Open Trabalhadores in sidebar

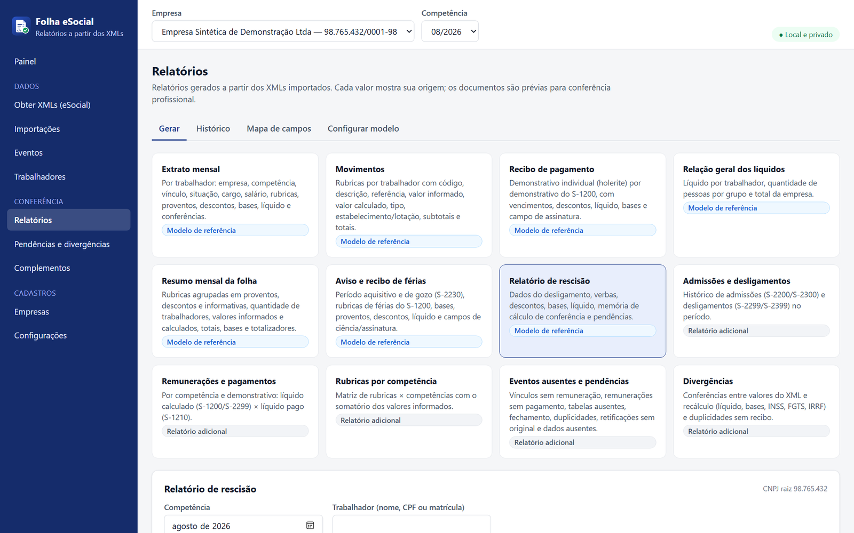[69, 177]
